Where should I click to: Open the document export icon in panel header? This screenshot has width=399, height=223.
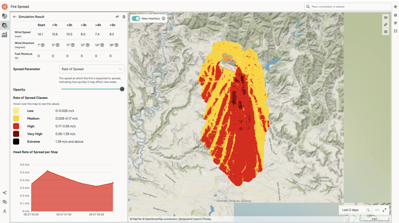click(x=124, y=17)
